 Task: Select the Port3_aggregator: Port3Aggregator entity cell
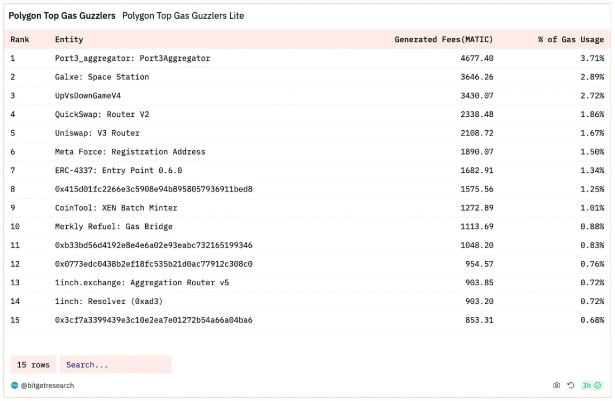[x=132, y=58]
